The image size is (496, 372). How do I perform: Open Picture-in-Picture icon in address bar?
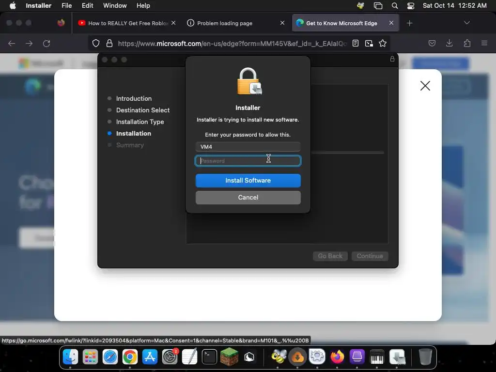369,43
